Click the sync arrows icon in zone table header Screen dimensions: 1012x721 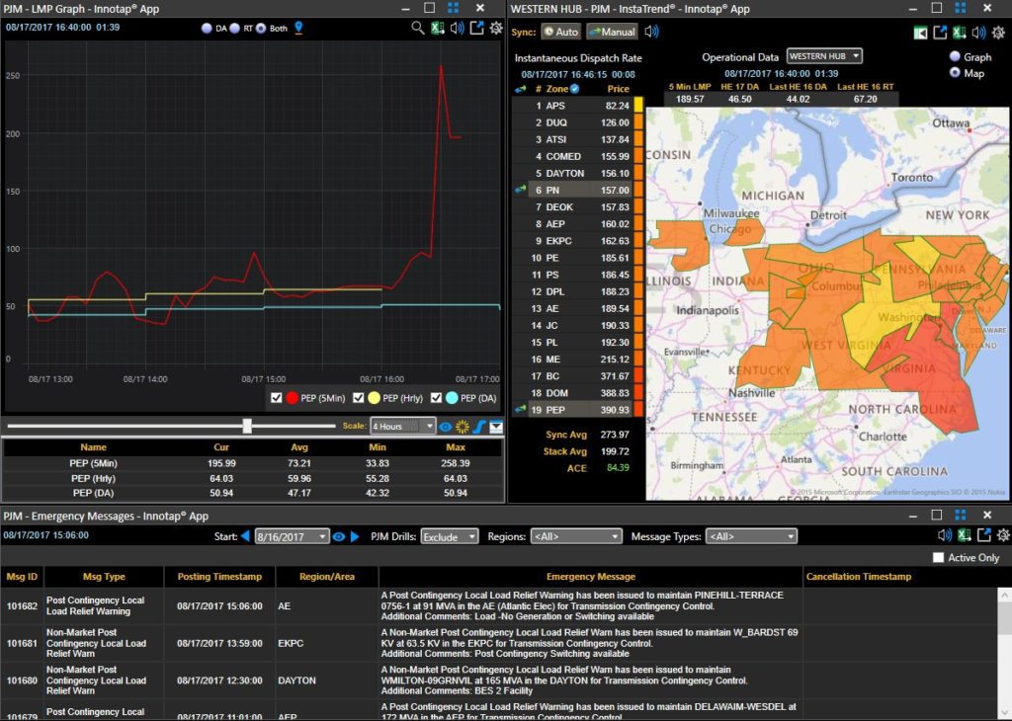[520, 89]
